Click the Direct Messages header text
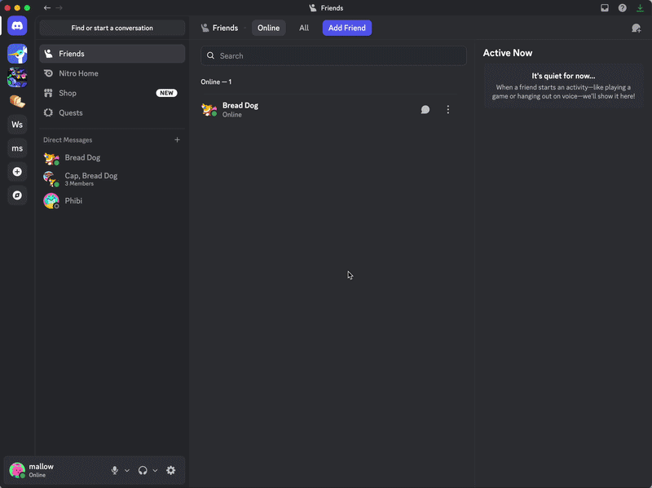Viewport: 652px width, 488px height. [x=68, y=139]
